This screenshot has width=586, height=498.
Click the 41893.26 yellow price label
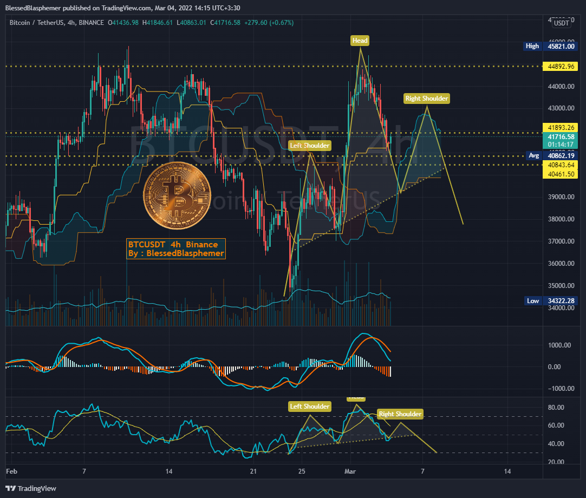point(560,127)
